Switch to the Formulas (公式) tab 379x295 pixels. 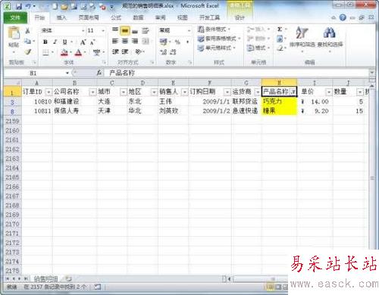(116, 17)
